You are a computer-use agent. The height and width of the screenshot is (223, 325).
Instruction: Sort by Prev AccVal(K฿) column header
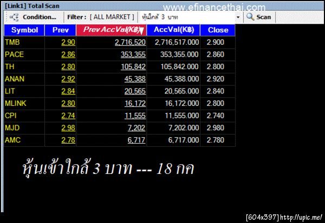pos(112,30)
